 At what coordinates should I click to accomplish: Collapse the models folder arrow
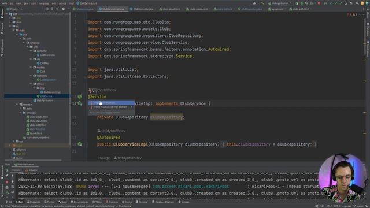(x=31, y=68)
